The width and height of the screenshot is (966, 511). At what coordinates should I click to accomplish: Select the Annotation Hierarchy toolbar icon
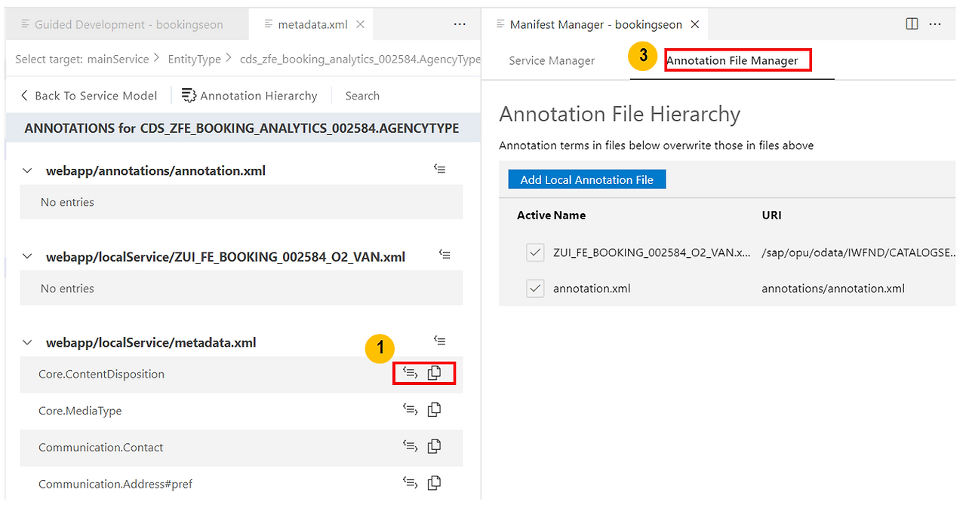pyautogui.click(x=249, y=95)
